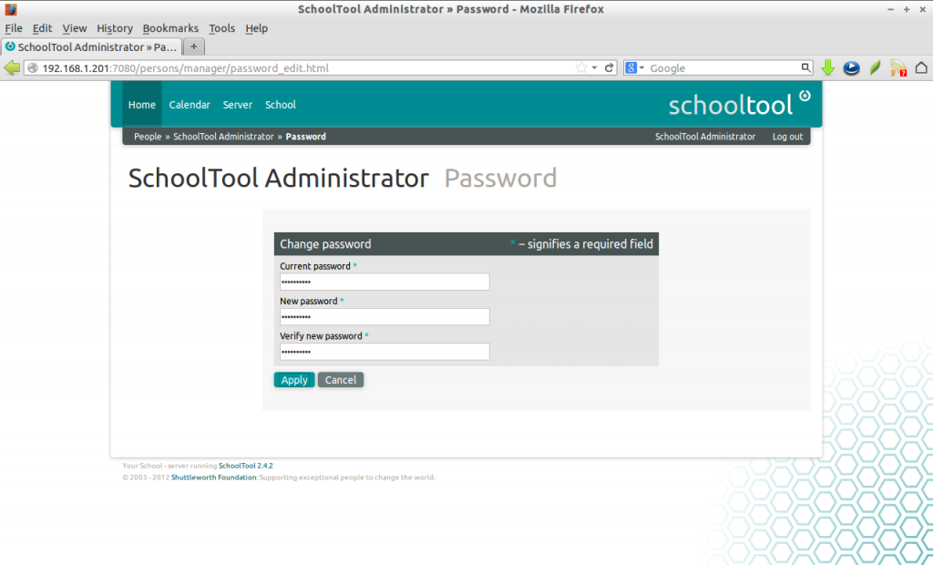
Task: Click the green download arrow icon
Action: pos(827,67)
